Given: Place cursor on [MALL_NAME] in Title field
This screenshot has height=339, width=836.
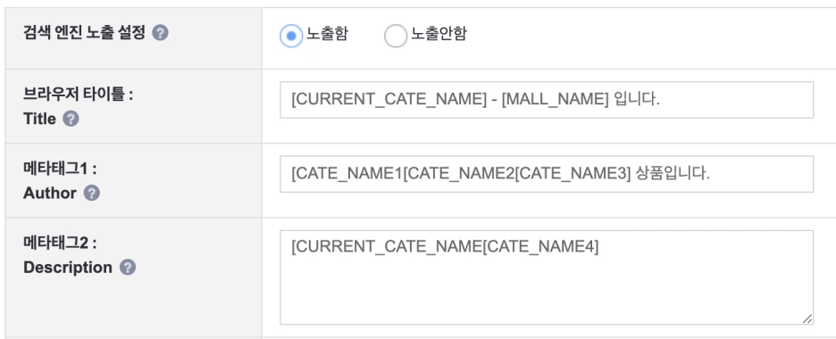Looking at the screenshot, I should [x=555, y=100].
